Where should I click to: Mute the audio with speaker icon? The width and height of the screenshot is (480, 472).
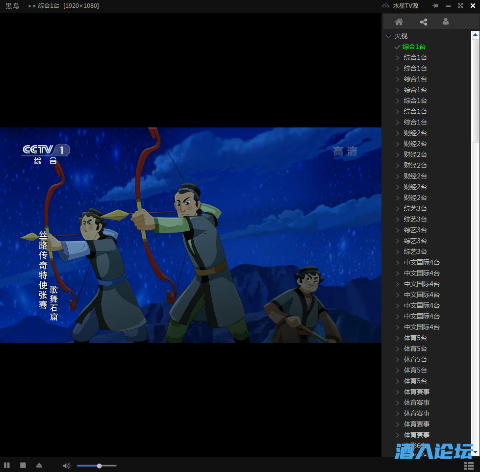point(66,466)
